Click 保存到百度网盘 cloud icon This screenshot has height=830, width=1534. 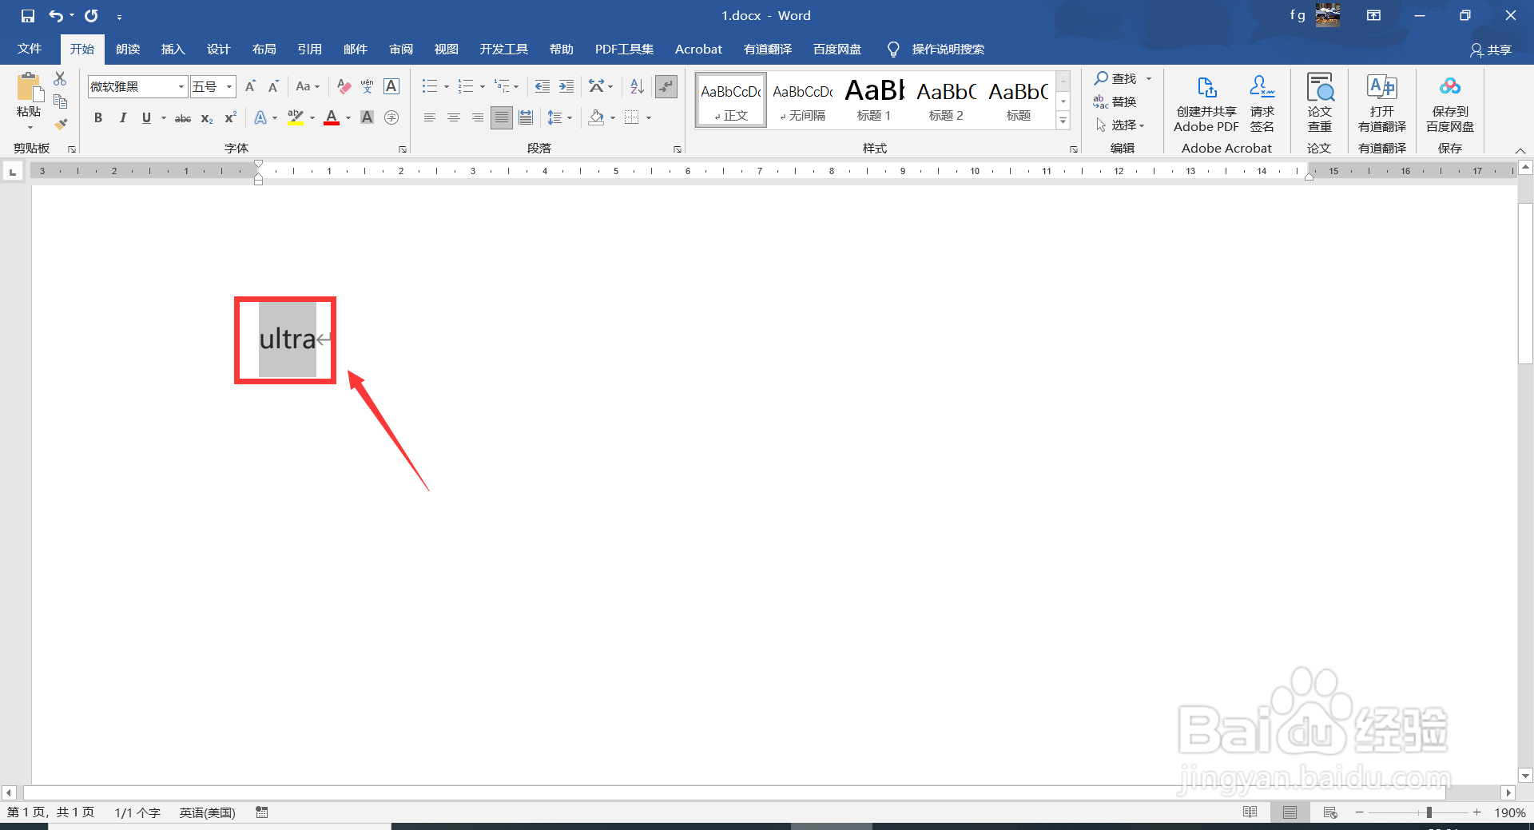(1450, 103)
